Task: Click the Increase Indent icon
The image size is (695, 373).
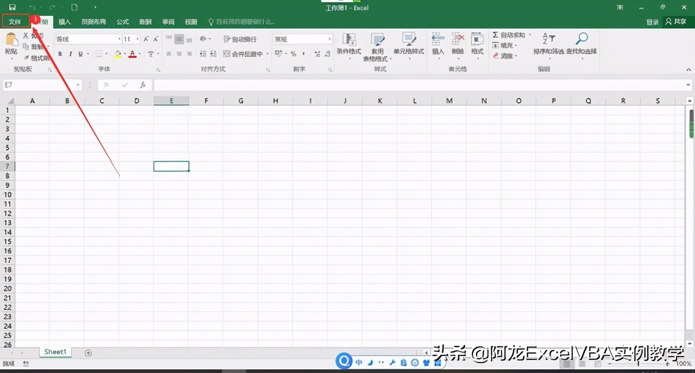Action: tap(213, 54)
